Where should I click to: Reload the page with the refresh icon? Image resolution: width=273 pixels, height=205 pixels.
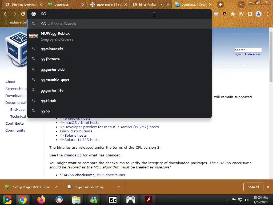pyautogui.click(x=23, y=14)
